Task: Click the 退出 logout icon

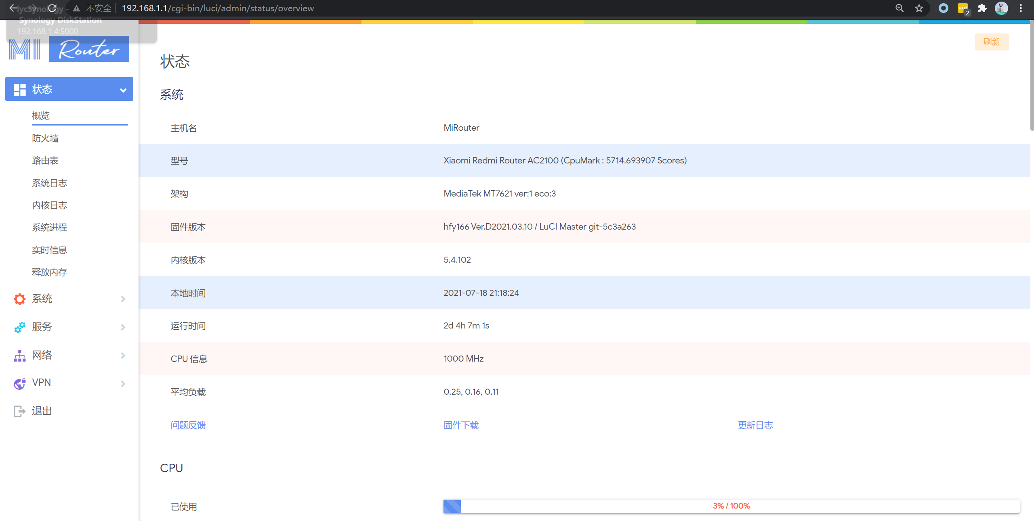Action: coord(19,411)
